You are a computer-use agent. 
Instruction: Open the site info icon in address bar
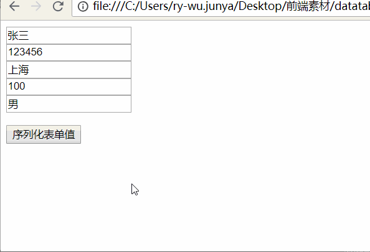(x=83, y=7)
